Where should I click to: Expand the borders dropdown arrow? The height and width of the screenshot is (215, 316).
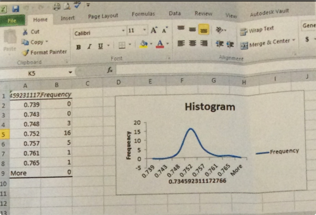(130, 44)
